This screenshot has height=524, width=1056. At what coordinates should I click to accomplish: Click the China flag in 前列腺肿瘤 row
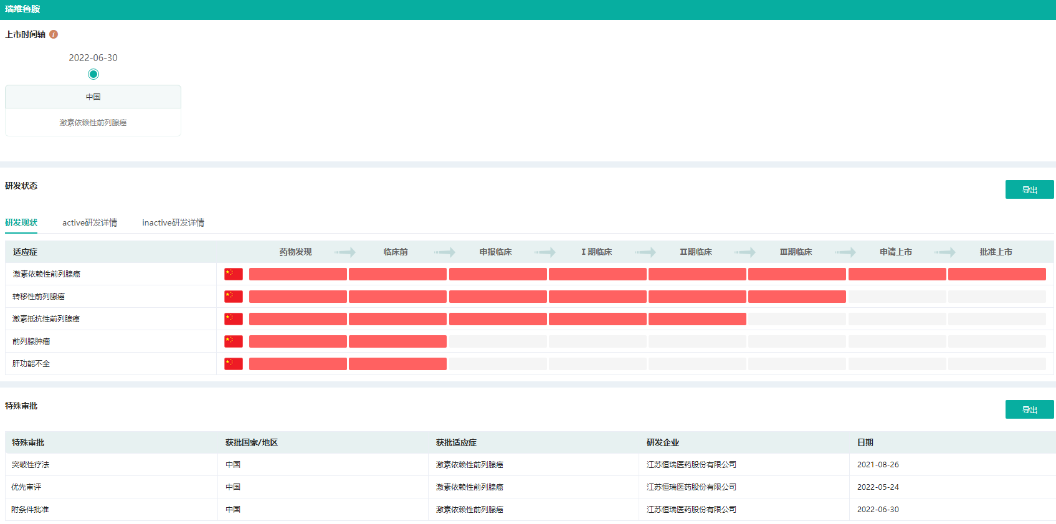tap(234, 341)
